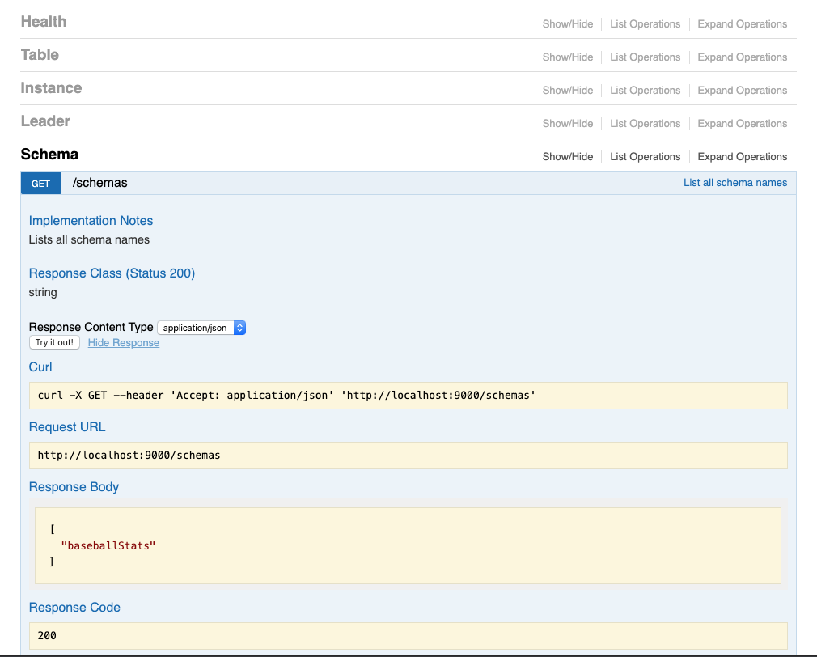List Operations for the Table section
The image size is (817, 657).
(645, 57)
